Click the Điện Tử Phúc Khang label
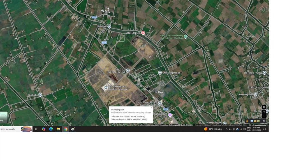Image resolution: width=287 pixels, height=161 pixels. pos(259,87)
